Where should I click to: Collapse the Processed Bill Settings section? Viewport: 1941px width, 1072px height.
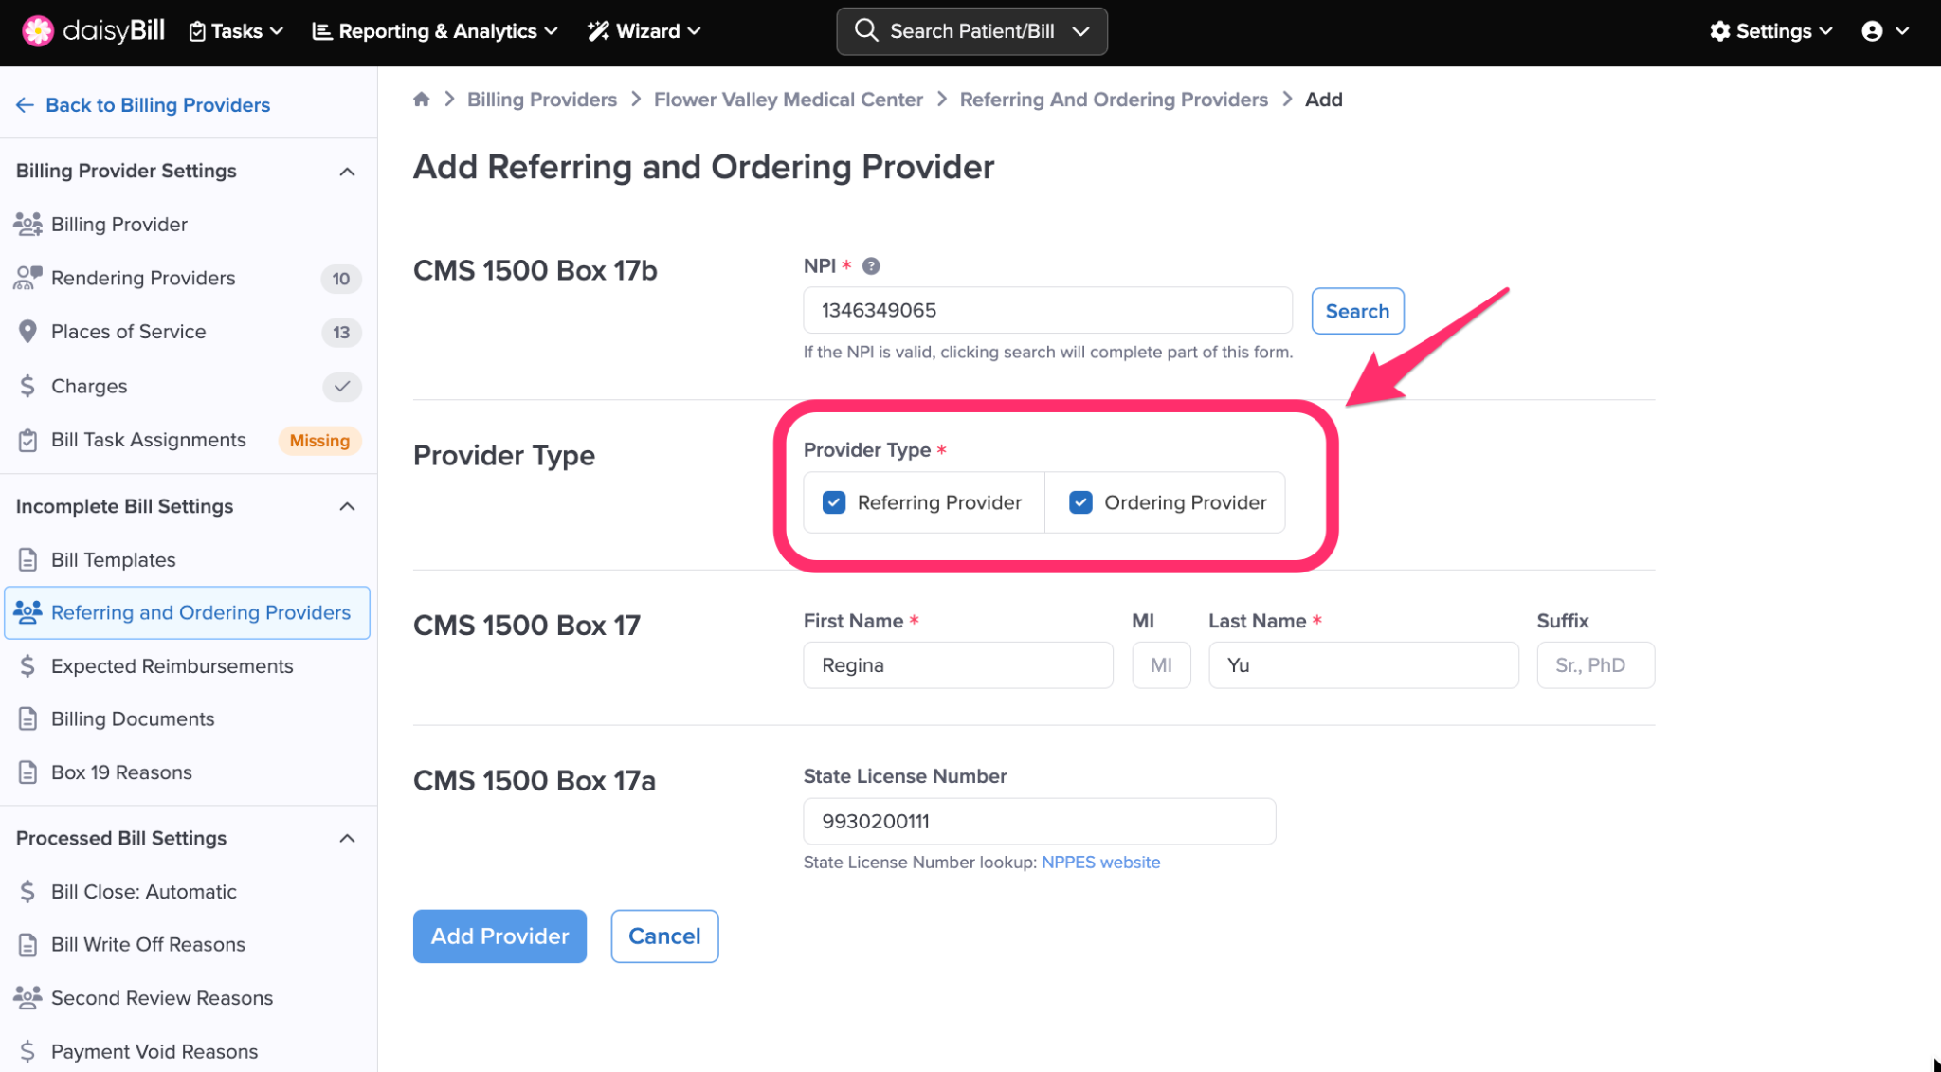pyautogui.click(x=347, y=838)
